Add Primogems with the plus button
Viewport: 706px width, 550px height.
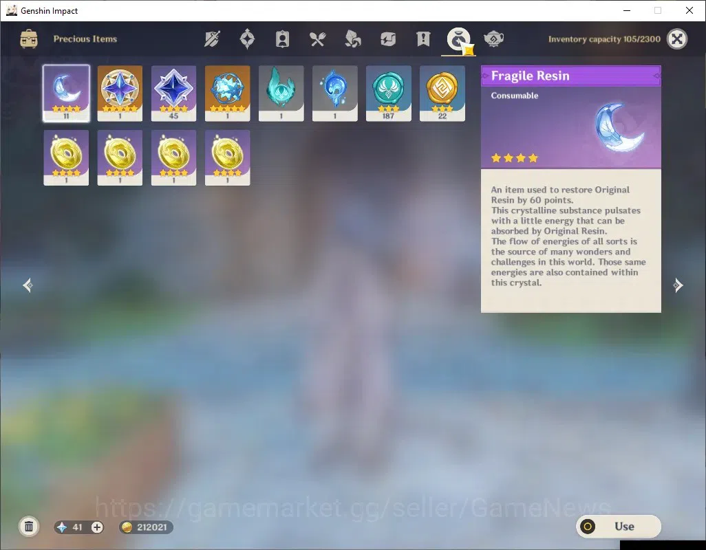(x=97, y=527)
